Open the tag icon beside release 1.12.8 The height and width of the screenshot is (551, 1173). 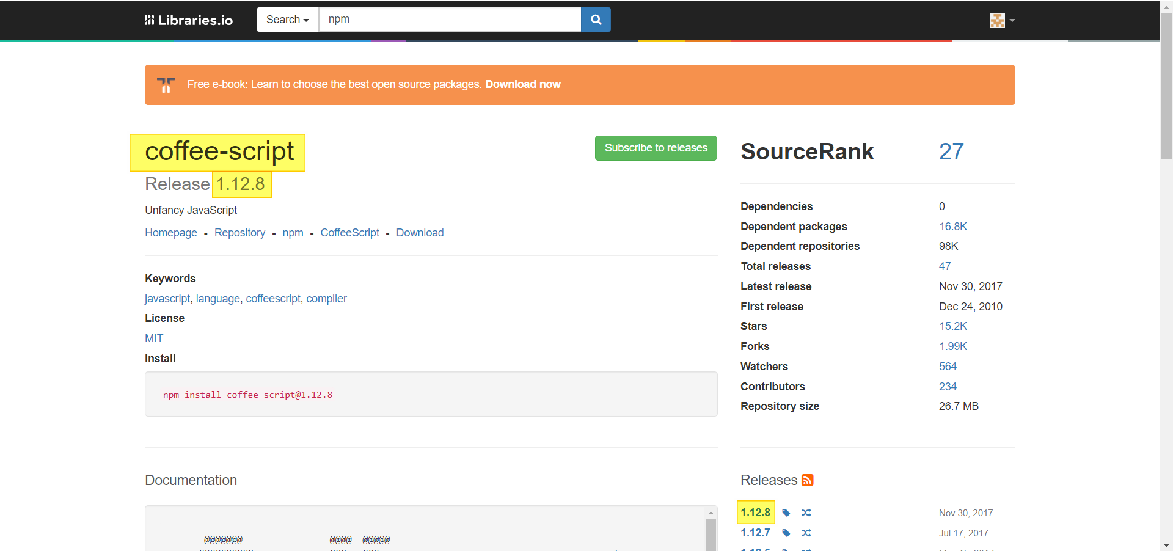(786, 513)
